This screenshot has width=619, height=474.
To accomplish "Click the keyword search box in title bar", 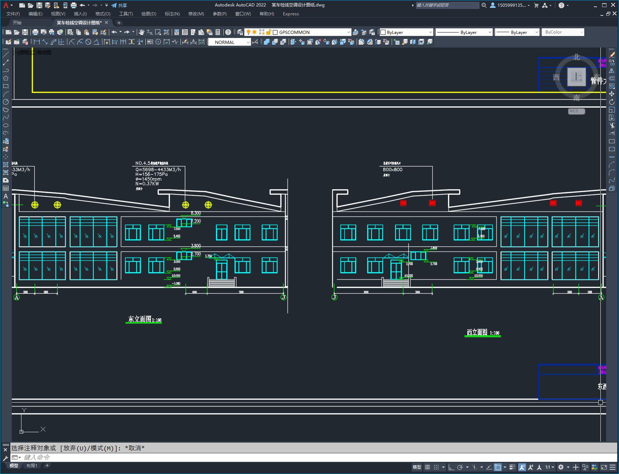I will pyautogui.click(x=447, y=5).
